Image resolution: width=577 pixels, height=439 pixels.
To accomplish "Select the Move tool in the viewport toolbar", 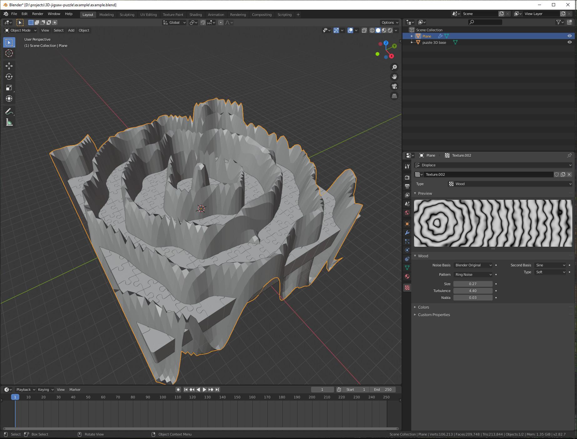I will click(x=9, y=66).
